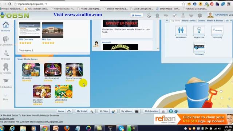
Task: Launch the Space Treasures game
Action: pos(74,70)
